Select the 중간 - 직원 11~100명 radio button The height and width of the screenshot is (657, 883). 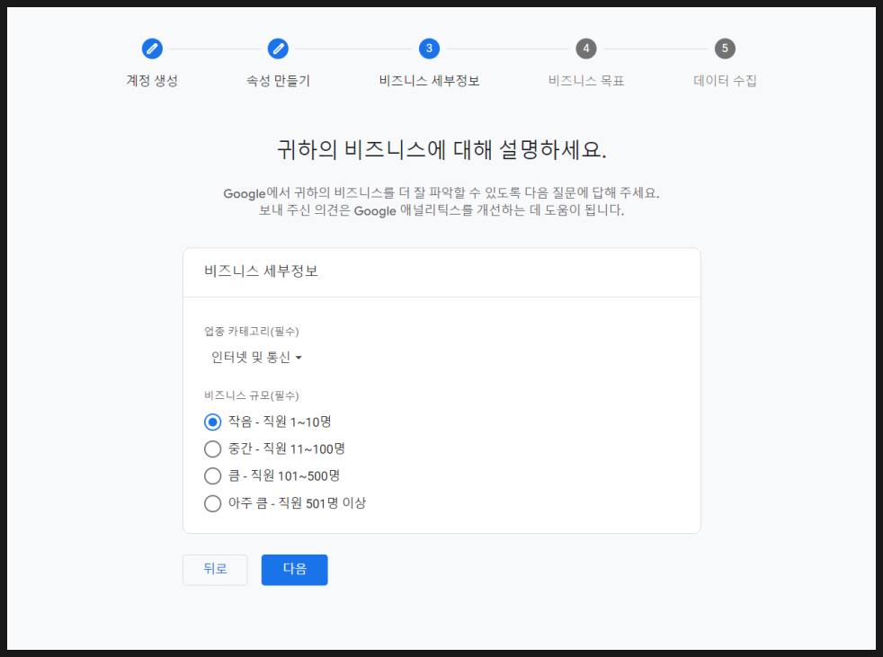click(x=213, y=448)
